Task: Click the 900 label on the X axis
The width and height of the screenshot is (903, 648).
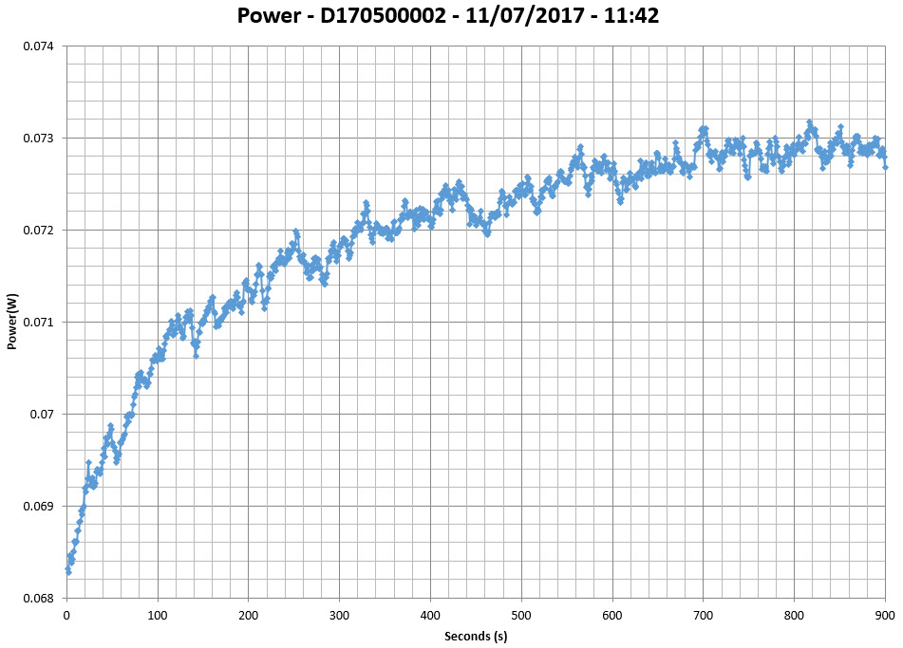Action: tap(885, 615)
